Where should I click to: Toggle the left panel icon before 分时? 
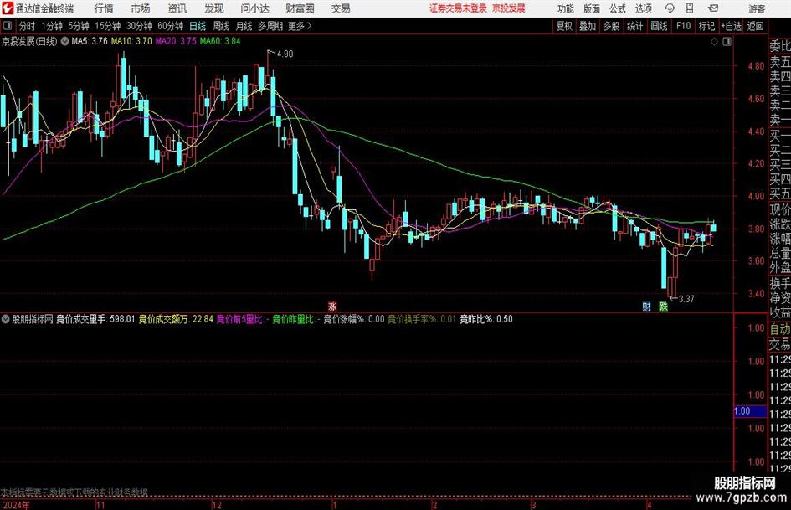tap(8, 26)
